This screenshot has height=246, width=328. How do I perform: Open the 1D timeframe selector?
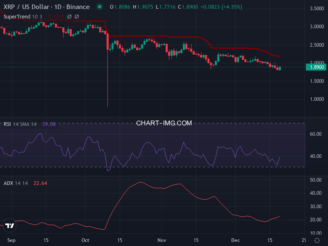57,7
